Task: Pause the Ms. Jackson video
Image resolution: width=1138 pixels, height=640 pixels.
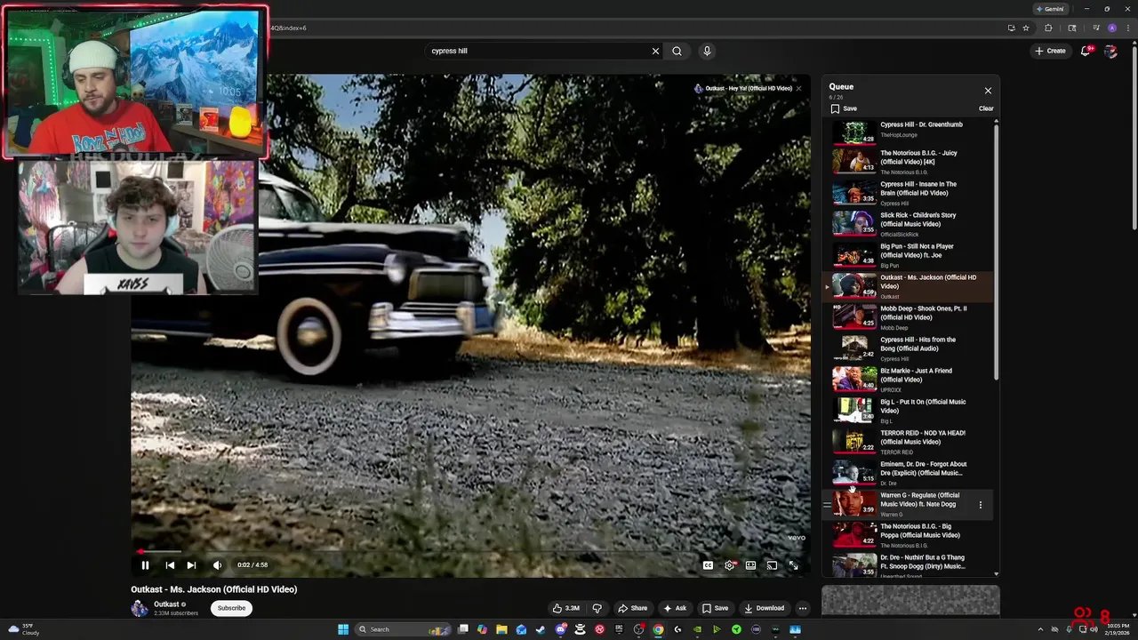Action: (145, 565)
